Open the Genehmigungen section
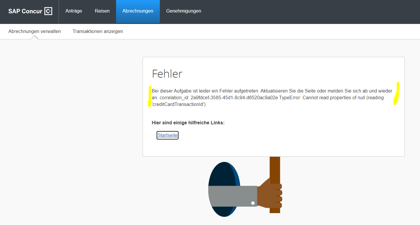This screenshot has width=420, height=225. point(183,11)
